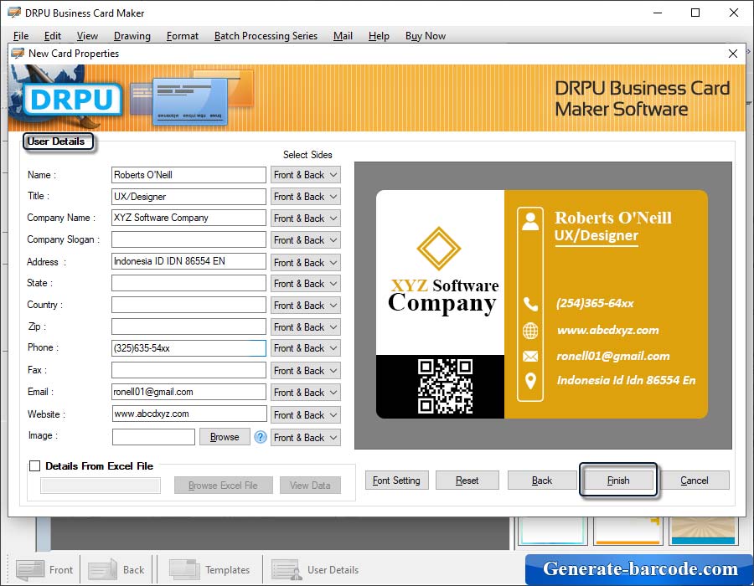Viewport: 754px width, 586px height.
Task: Click the empty State field
Action: pos(188,283)
